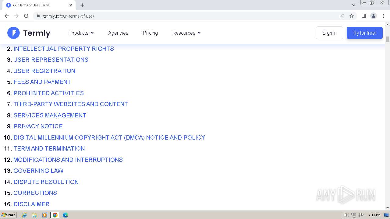
Task: Share this page via the share icon
Action: [x=342, y=16]
